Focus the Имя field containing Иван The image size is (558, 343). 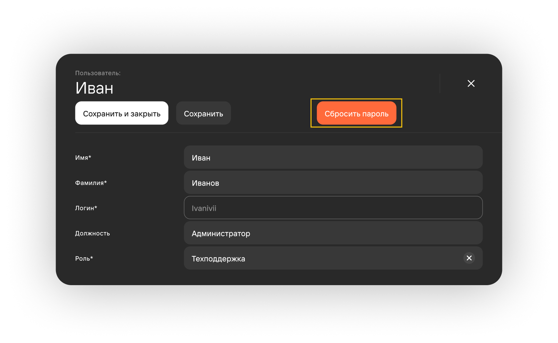point(333,157)
